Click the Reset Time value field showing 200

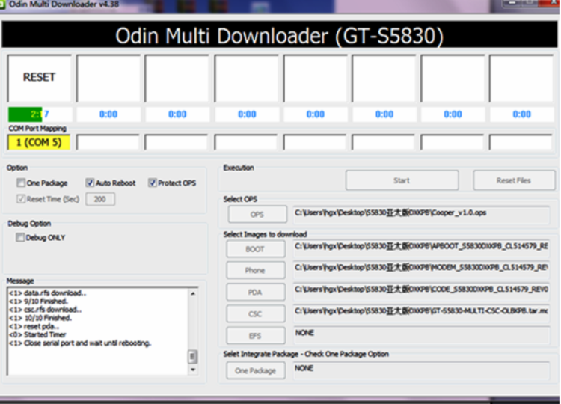tap(100, 199)
